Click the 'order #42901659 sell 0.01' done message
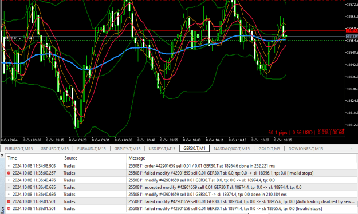Viewport: 358px width, 214px height. (x=201, y=166)
